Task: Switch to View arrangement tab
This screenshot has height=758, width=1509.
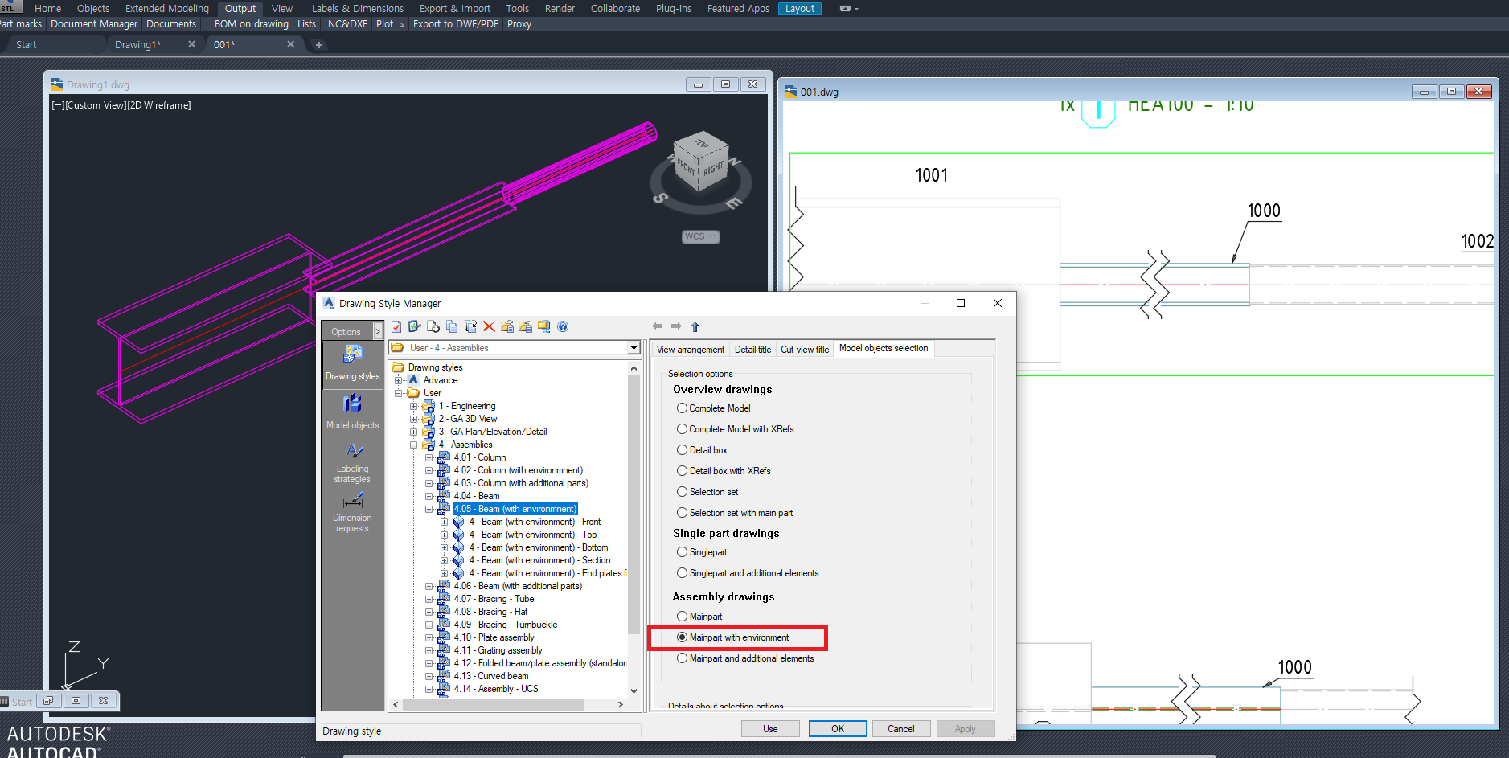Action: [x=691, y=350]
